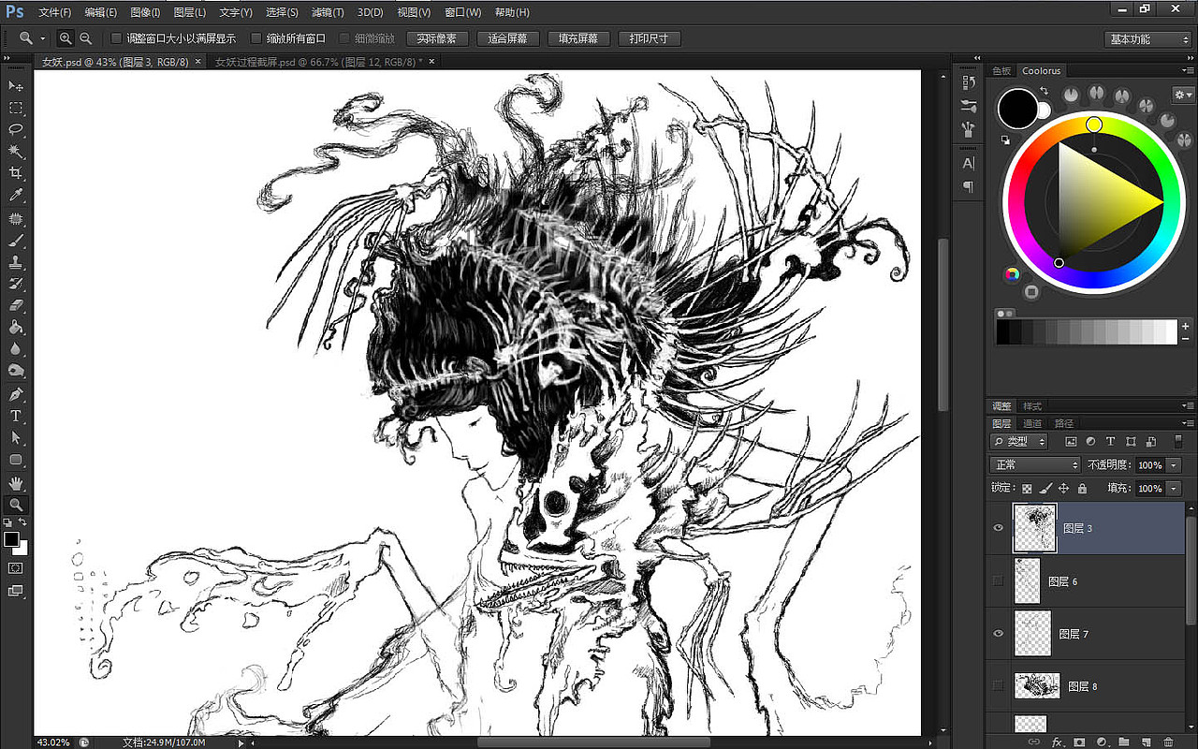Click the zoom-out magnifier in options bar
Viewport: 1198px width, 749px height.
(x=85, y=38)
